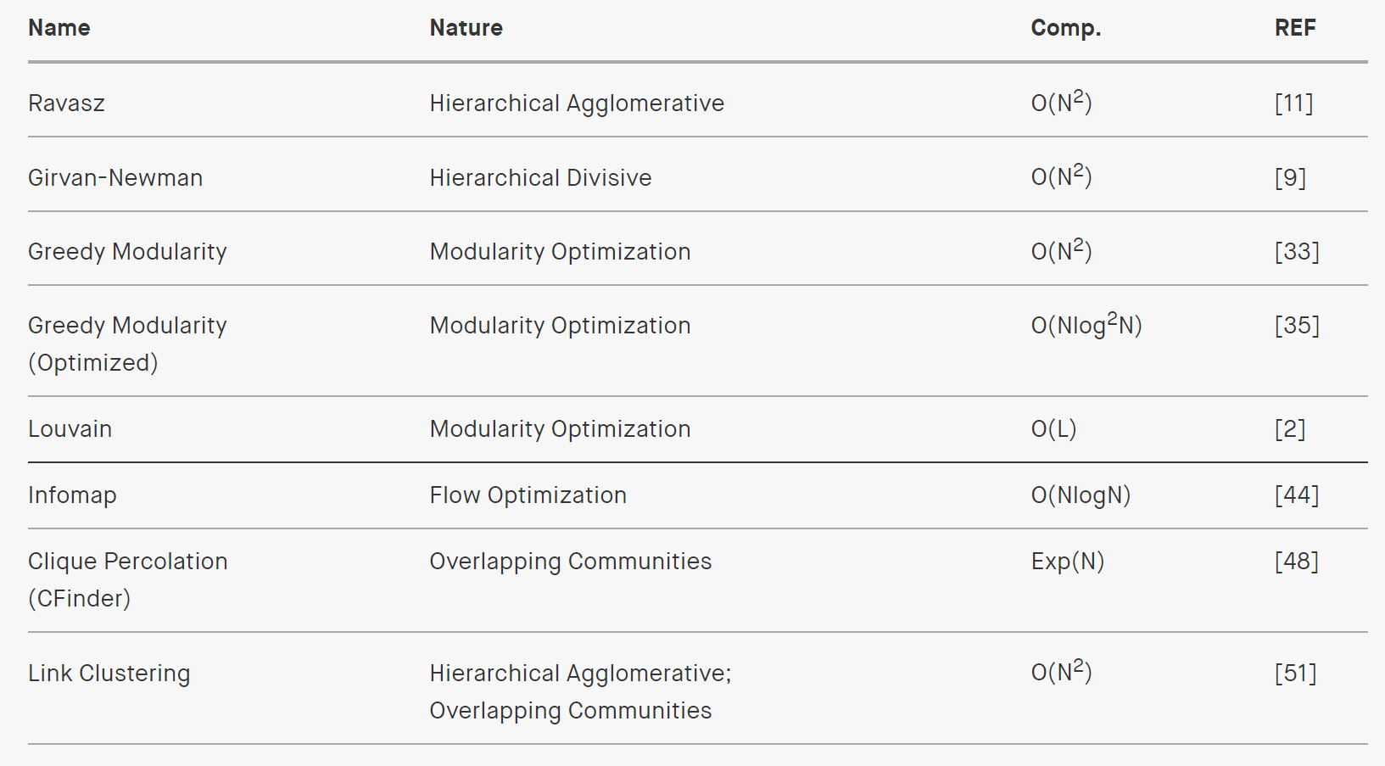The height and width of the screenshot is (766, 1385).
Task: Click the Louvain name cell
Action: tap(70, 429)
